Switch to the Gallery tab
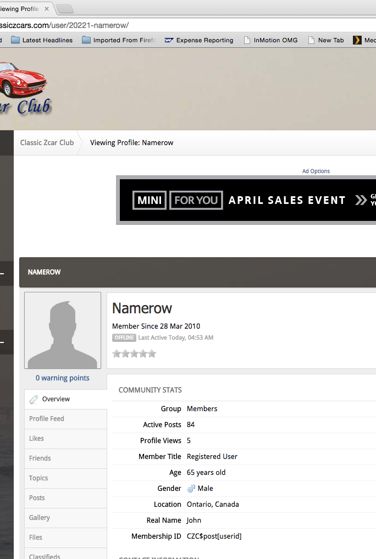This screenshot has height=559, width=376. (65, 518)
